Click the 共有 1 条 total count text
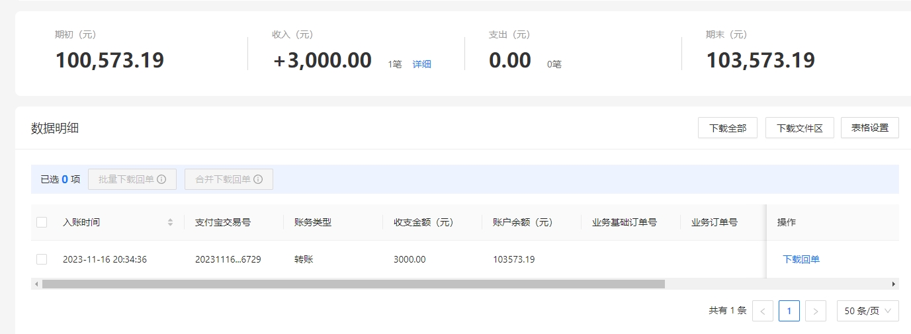Image resolution: width=911 pixels, height=334 pixels. pos(728,311)
